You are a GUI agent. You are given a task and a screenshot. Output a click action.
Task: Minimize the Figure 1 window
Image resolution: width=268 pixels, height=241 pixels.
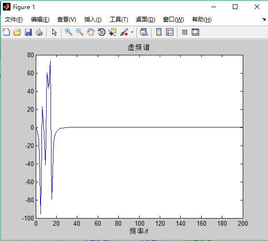pos(214,7)
